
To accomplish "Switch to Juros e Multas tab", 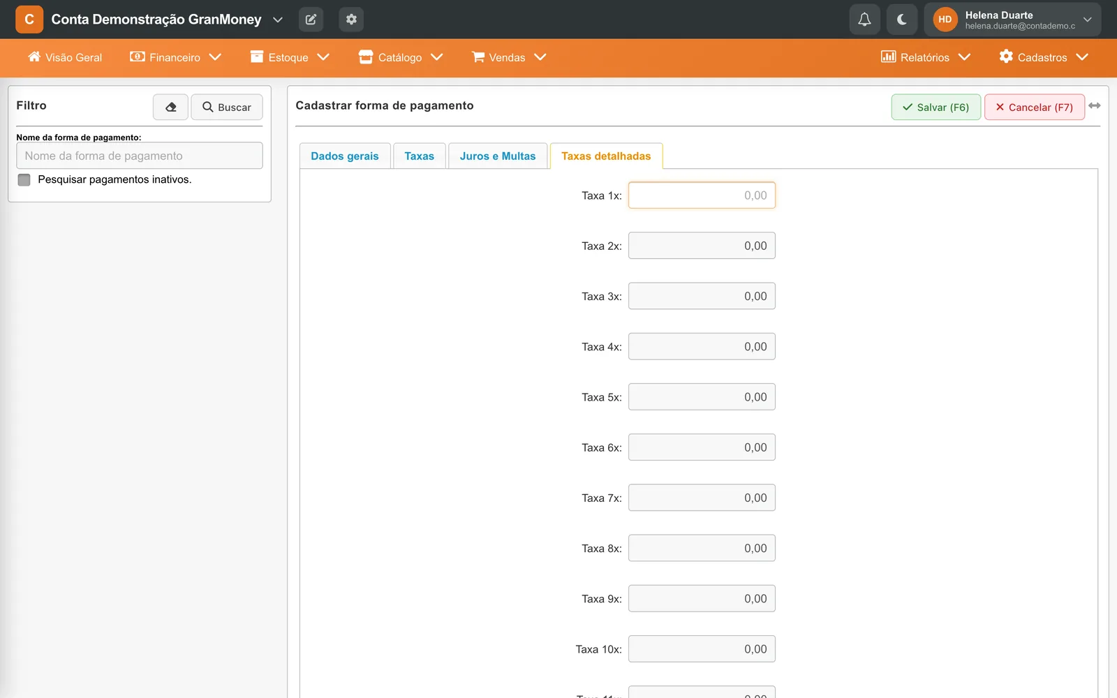I will 498,156.
